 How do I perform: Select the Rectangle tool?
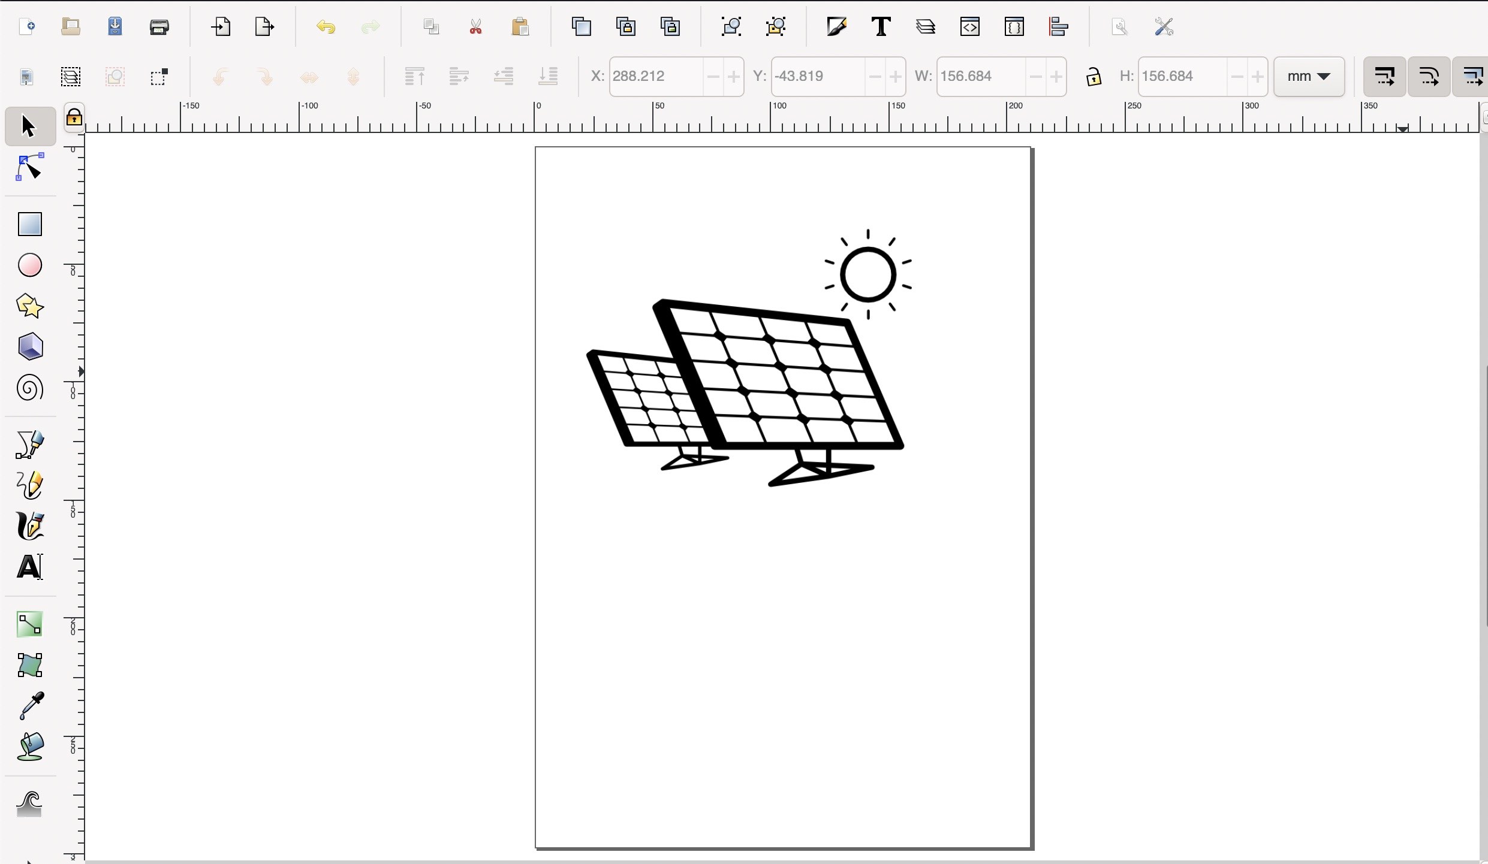pos(29,225)
